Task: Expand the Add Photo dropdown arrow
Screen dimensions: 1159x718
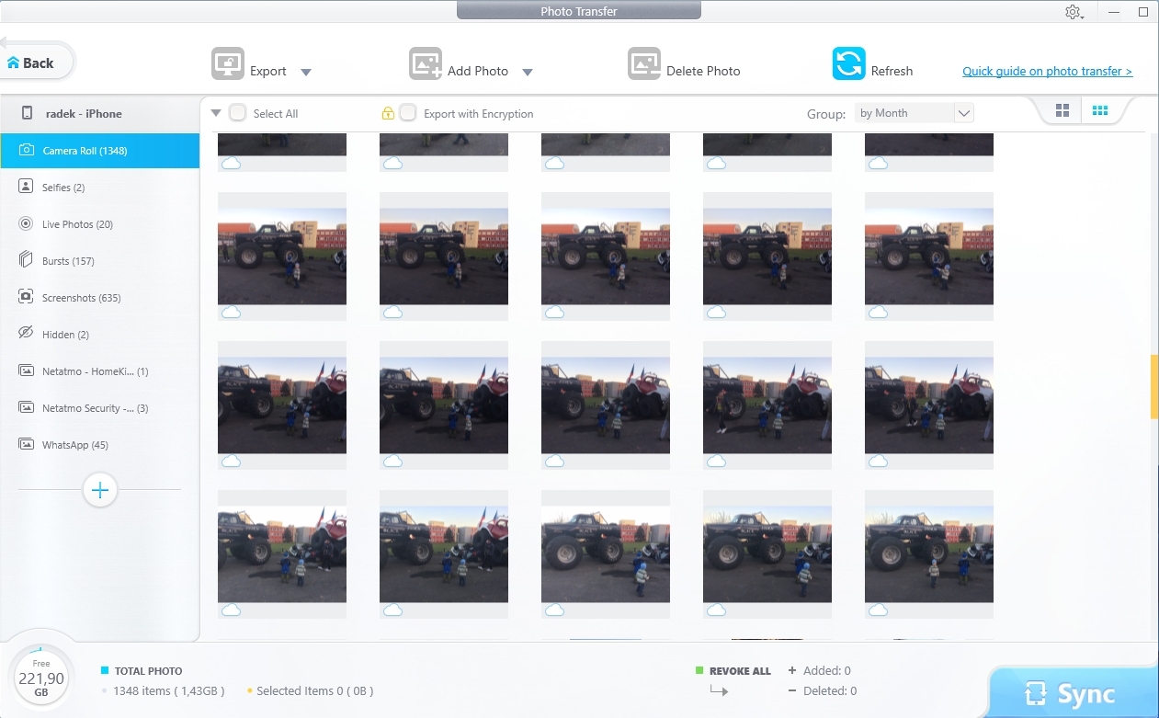Action: pyautogui.click(x=528, y=73)
